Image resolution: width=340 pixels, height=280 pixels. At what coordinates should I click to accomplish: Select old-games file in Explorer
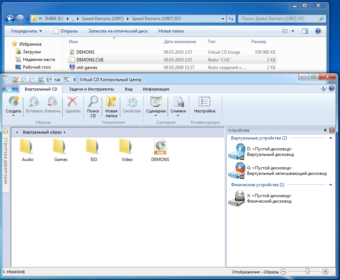pos(172,67)
